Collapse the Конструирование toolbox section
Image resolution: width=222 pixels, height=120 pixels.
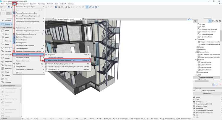1,27
